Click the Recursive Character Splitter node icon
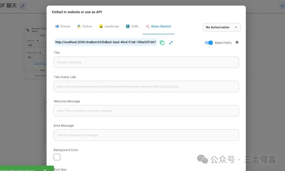This screenshot has width=285, height=171. tap(28, 30)
